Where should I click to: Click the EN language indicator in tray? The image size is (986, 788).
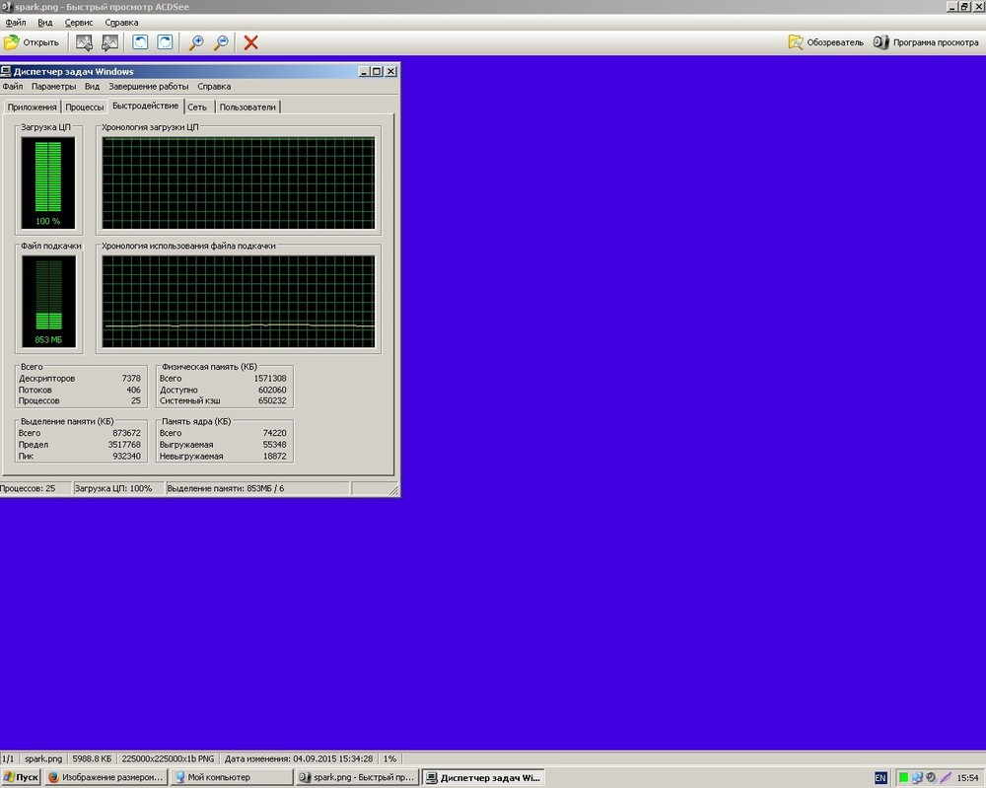tap(880, 777)
